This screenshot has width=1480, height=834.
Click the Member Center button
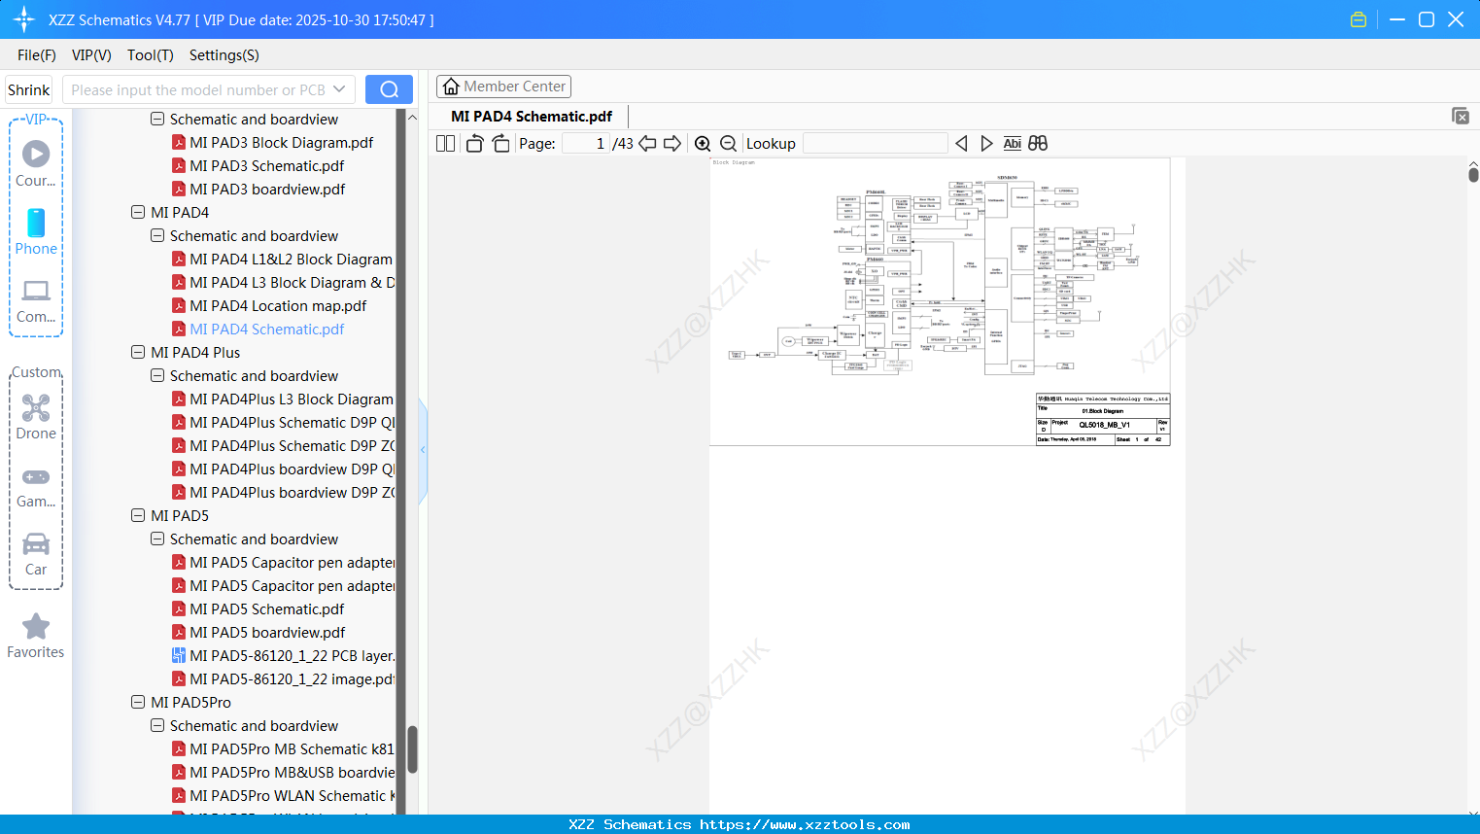(503, 86)
